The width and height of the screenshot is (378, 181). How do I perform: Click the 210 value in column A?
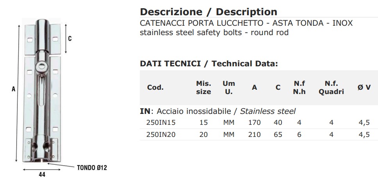coord(254,135)
